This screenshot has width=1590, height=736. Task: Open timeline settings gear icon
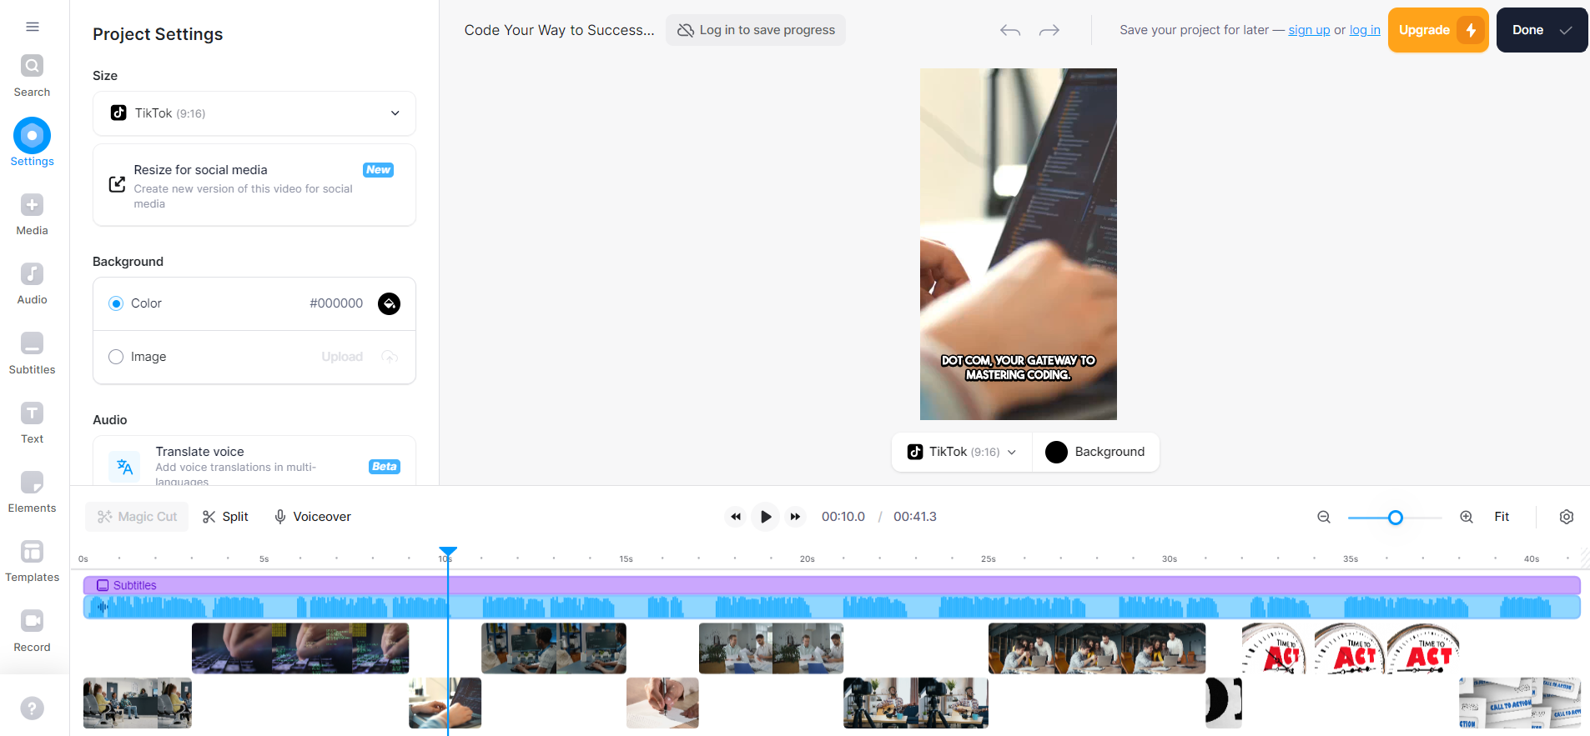coord(1566,517)
